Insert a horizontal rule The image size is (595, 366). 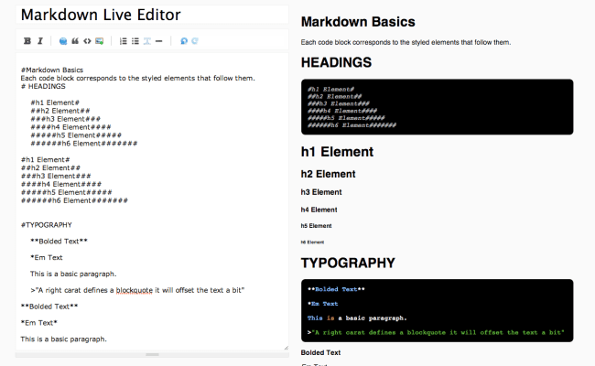pos(159,41)
